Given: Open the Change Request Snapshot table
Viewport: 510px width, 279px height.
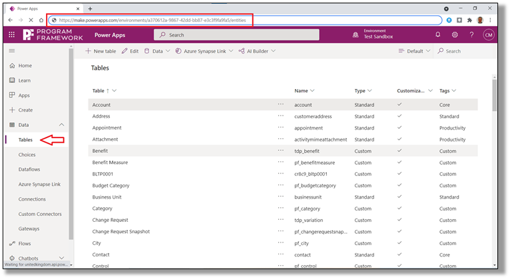Looking at the screenshot, I should [121, 231].
